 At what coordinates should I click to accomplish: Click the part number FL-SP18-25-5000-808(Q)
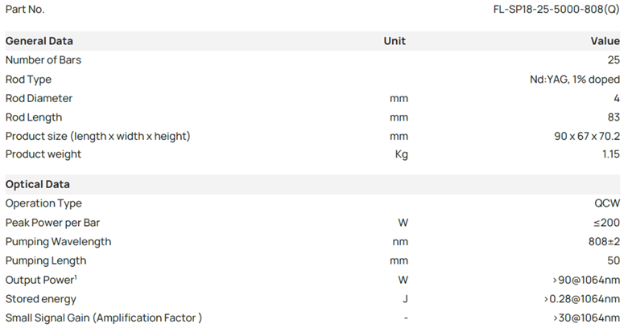click(556, 10)
